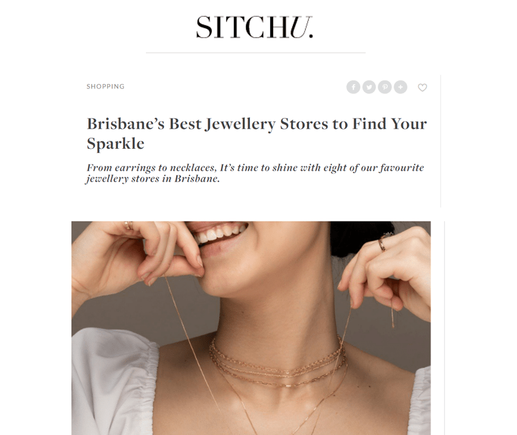Go to the SITCHU homepage logo
The width and height of the screenshot is (517, 435).
coord(254,27)
